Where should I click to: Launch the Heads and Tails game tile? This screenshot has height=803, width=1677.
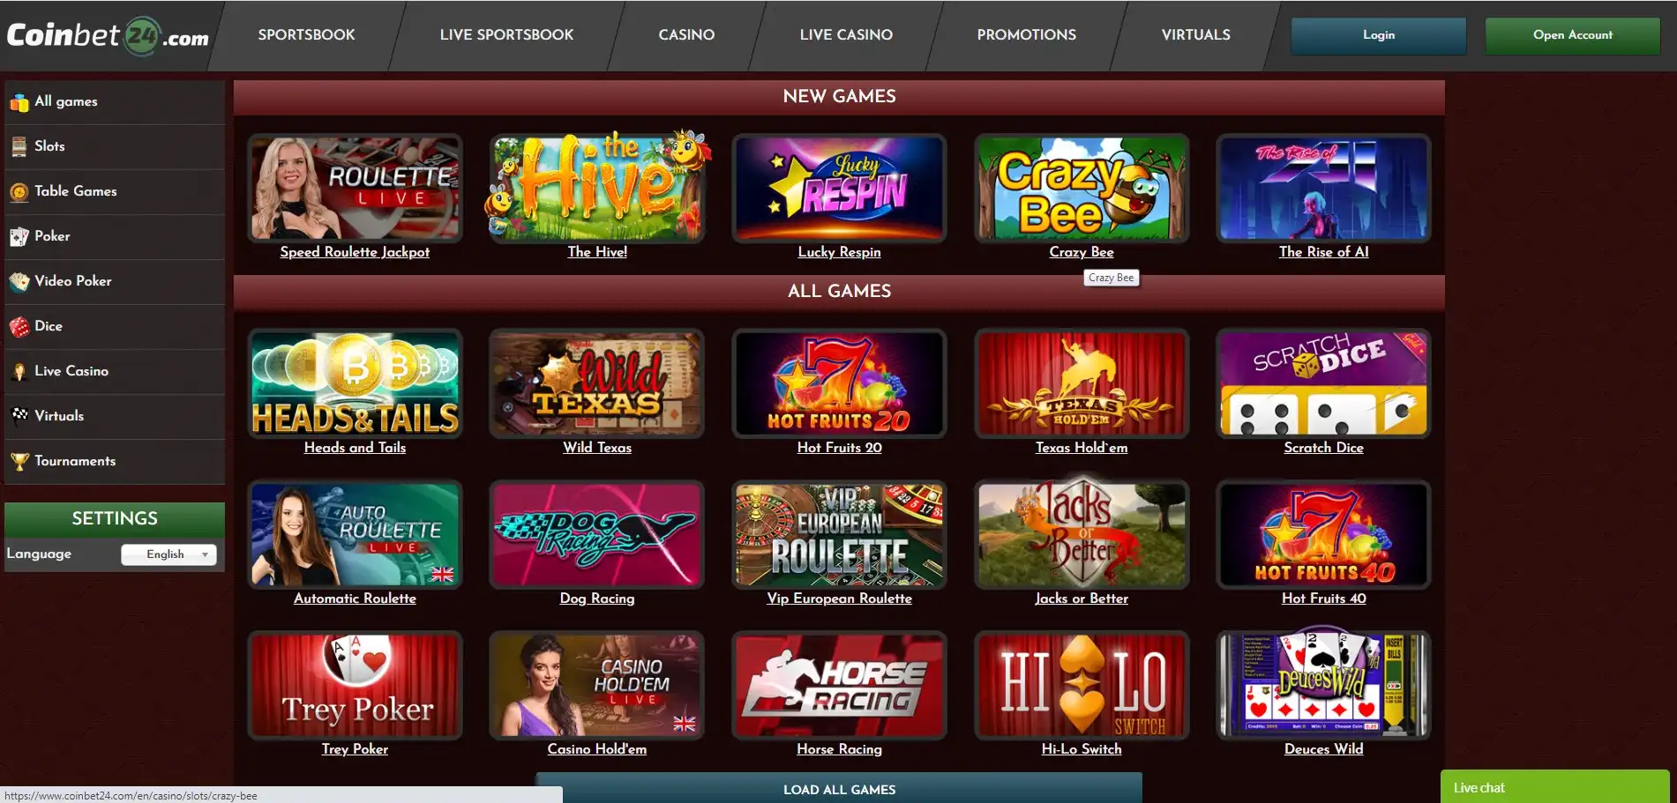pyautogui.click(x=355, y=383)
